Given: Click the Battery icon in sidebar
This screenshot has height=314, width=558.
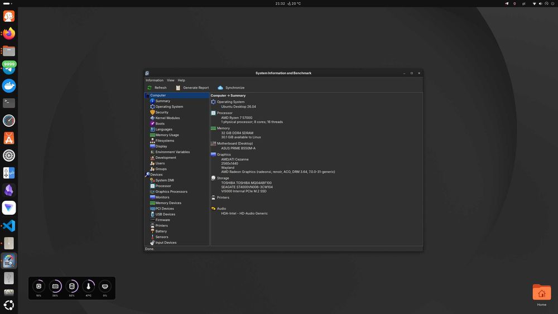Looking at the screenshot, I should pos(152,231).
